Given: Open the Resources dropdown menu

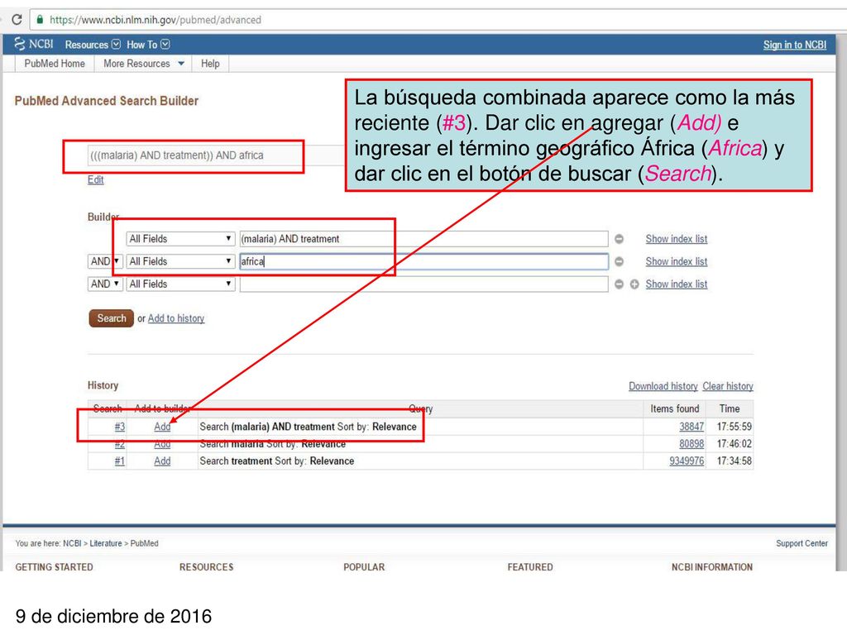Looking at the screenshot, I should 93,45.
